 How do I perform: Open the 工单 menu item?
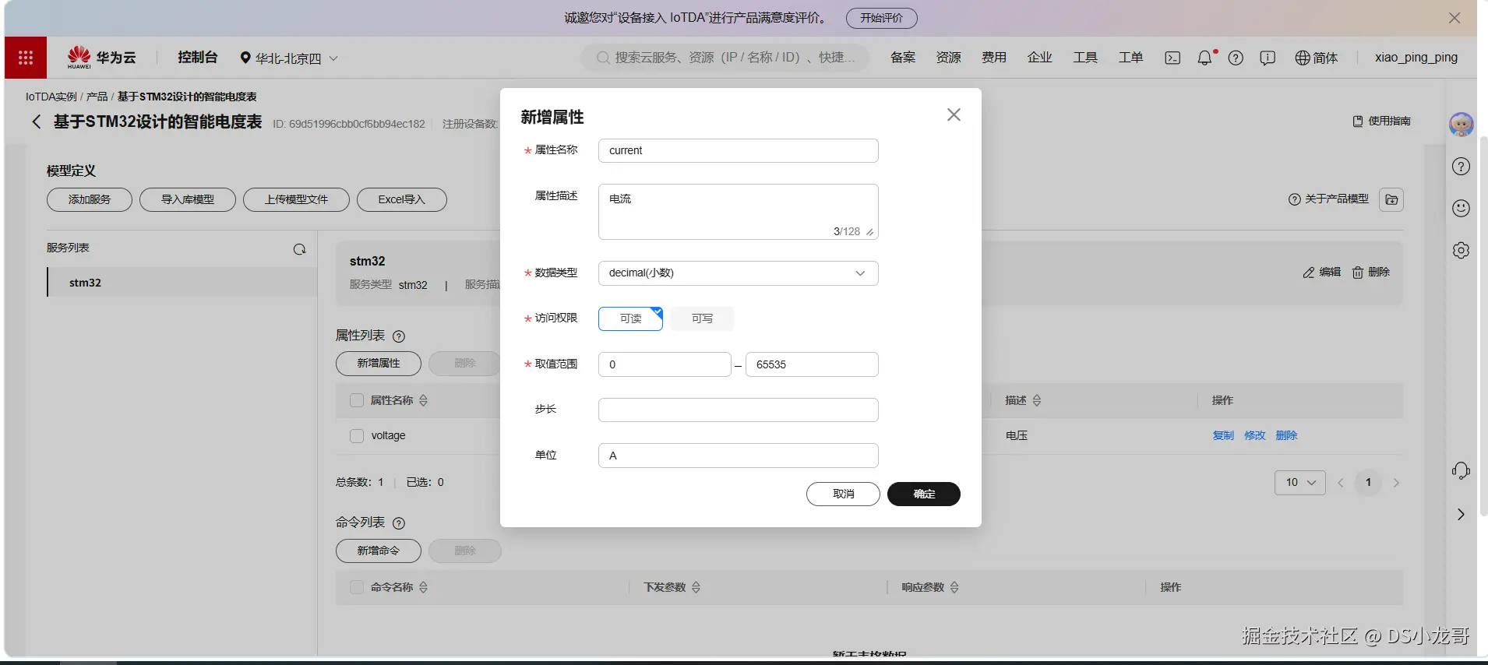click(x=1130, y=58)
